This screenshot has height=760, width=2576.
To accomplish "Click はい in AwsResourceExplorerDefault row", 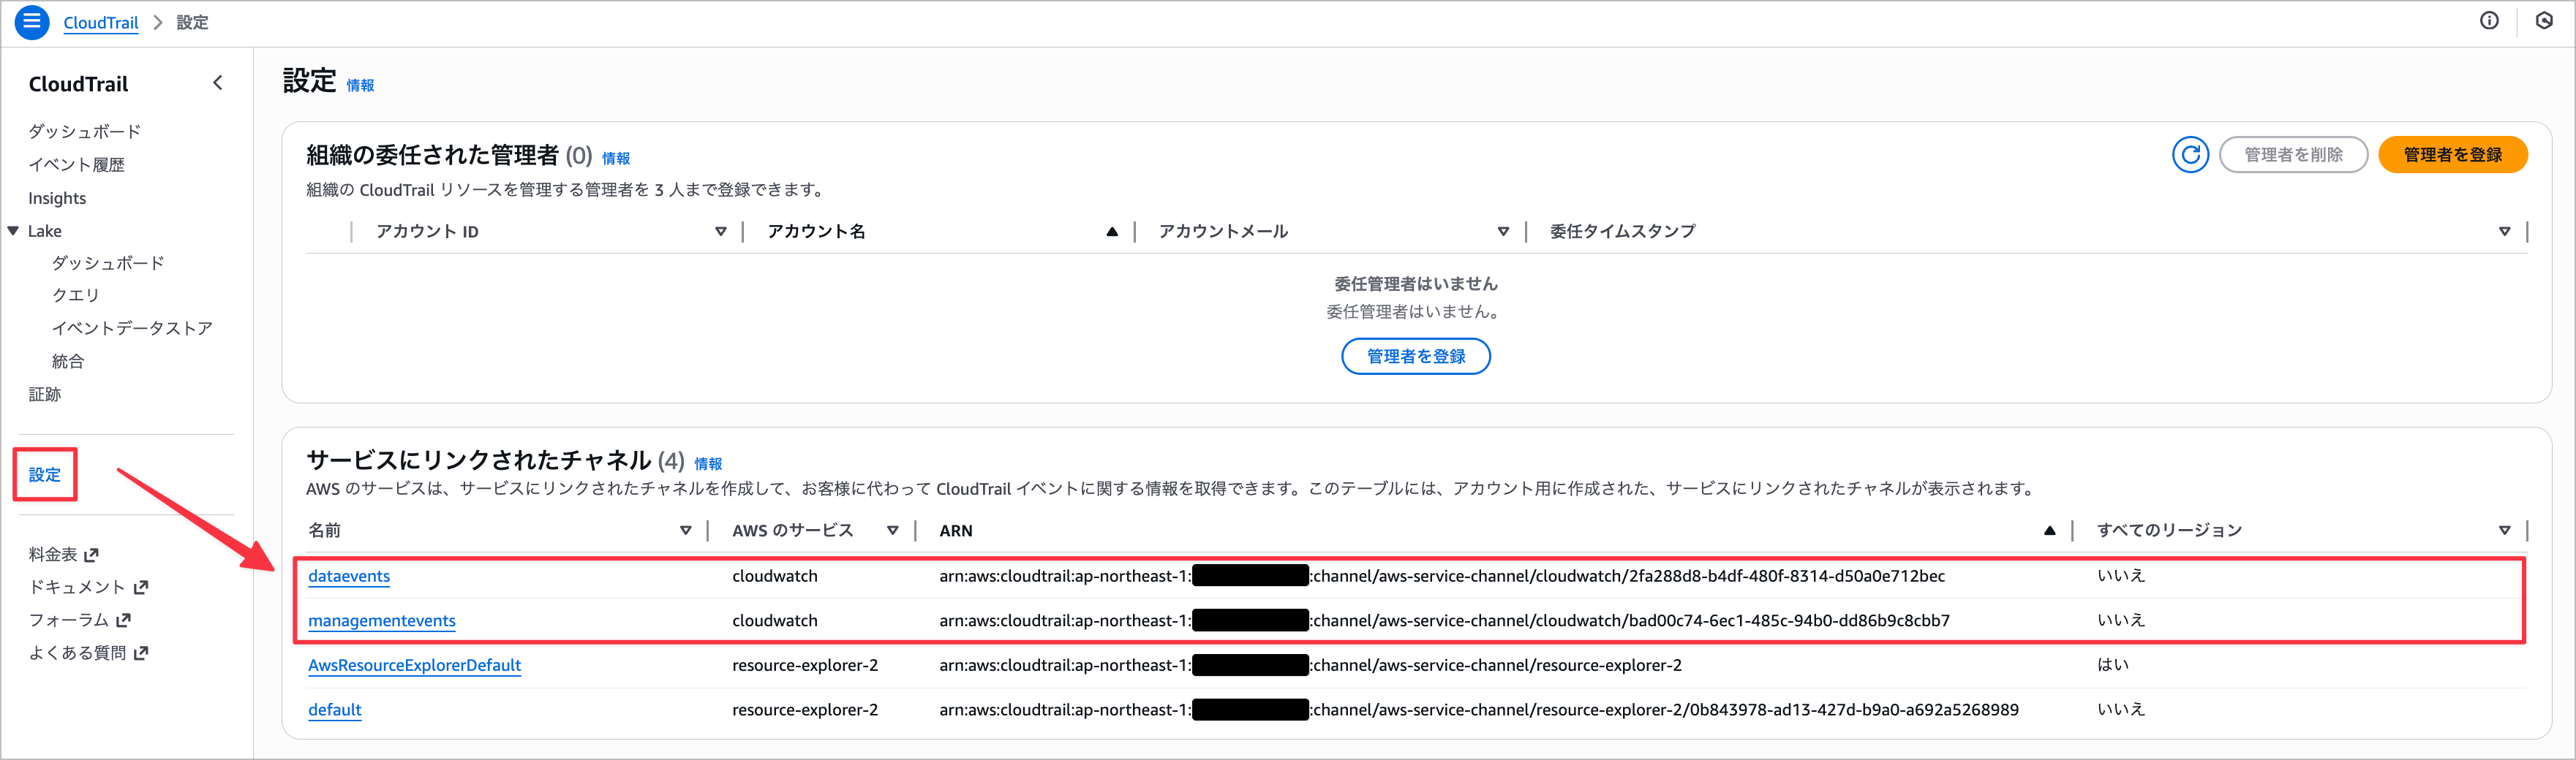I will coord(2113,665).
